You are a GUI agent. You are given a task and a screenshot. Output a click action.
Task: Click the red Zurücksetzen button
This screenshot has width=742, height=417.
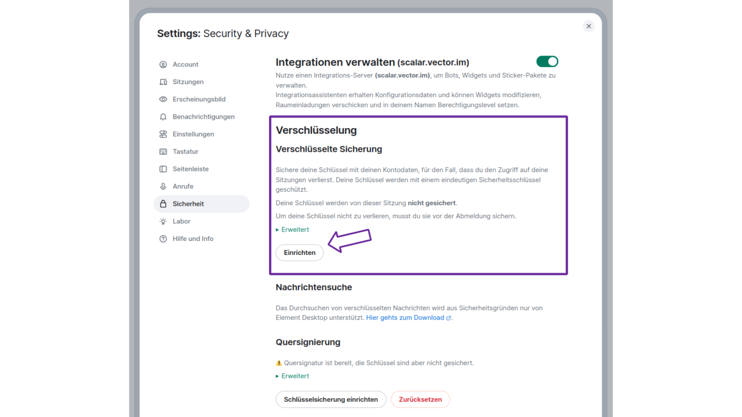420,399
